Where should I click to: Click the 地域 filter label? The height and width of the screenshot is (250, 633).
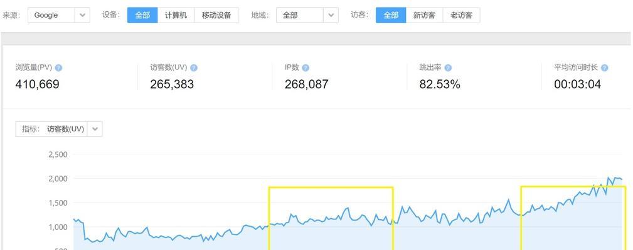[260, 15]
